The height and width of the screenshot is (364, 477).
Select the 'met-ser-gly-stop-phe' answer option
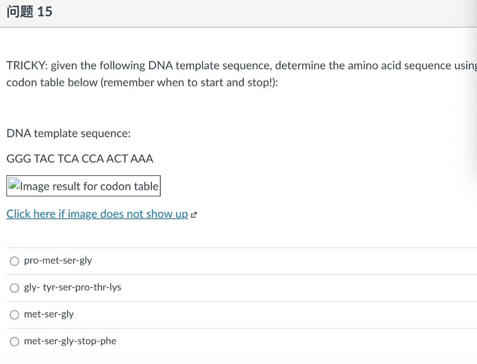(x=14, y=341)
